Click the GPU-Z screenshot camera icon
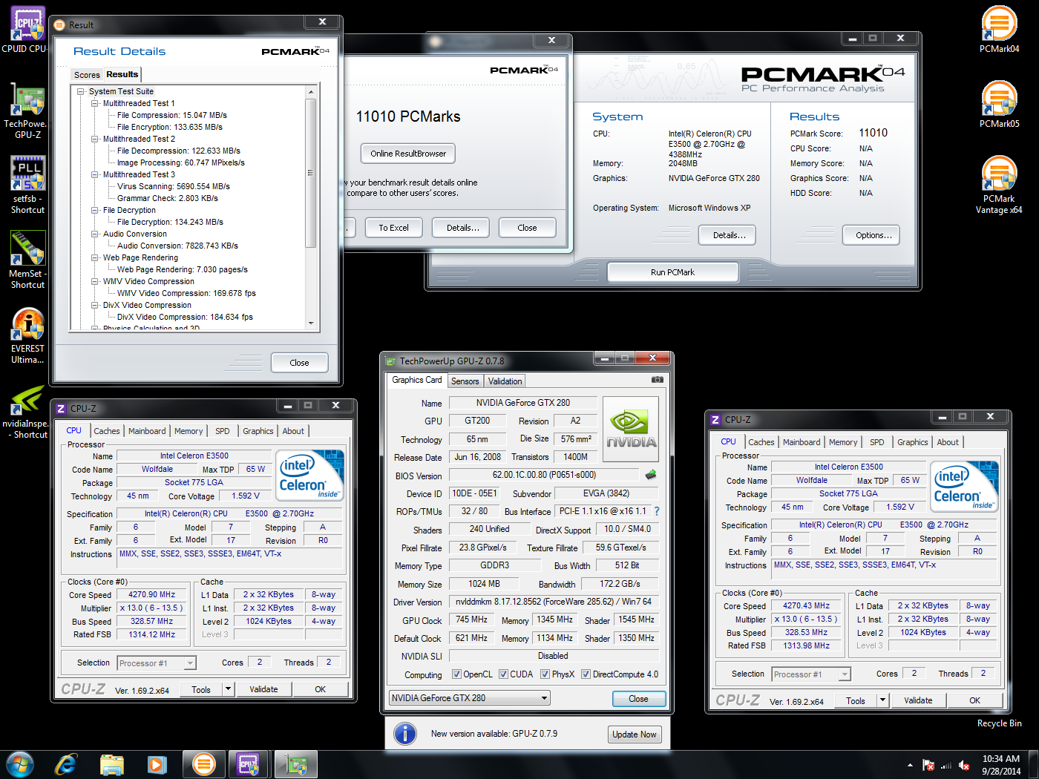The image size is (1039, 779). (x=657, y=380)
